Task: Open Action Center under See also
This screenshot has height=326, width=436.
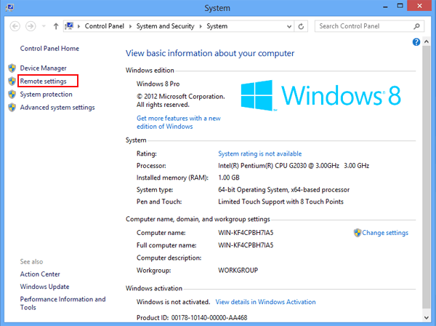Action: (x=40, y=274)
